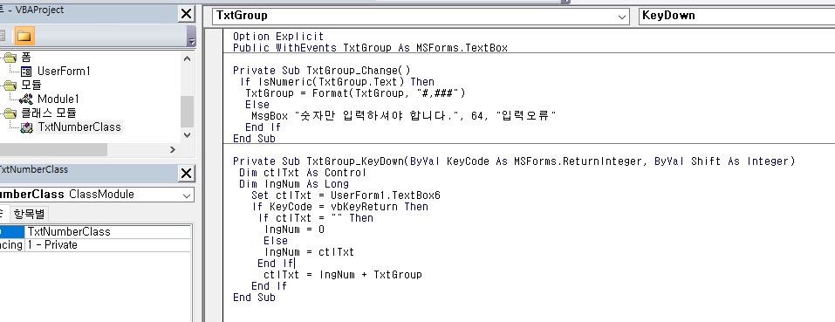Click the MsgBox 숫자만 입력하셔야 합니다 line
The height and width of the screenshot is (322, 835).
coord(404,115)
